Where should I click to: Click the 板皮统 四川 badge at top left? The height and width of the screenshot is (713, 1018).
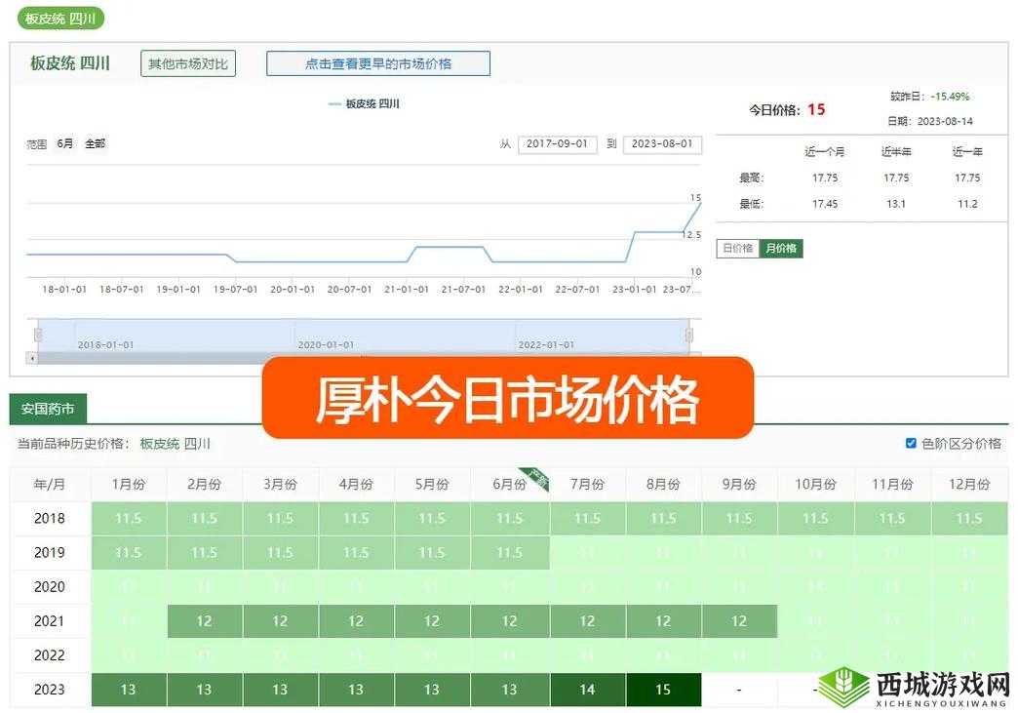coord(59,18)
